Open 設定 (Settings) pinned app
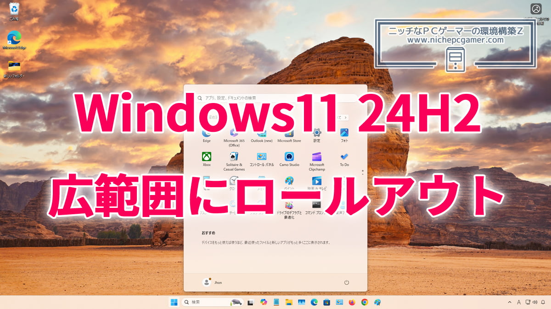 [x=317, y=136]
